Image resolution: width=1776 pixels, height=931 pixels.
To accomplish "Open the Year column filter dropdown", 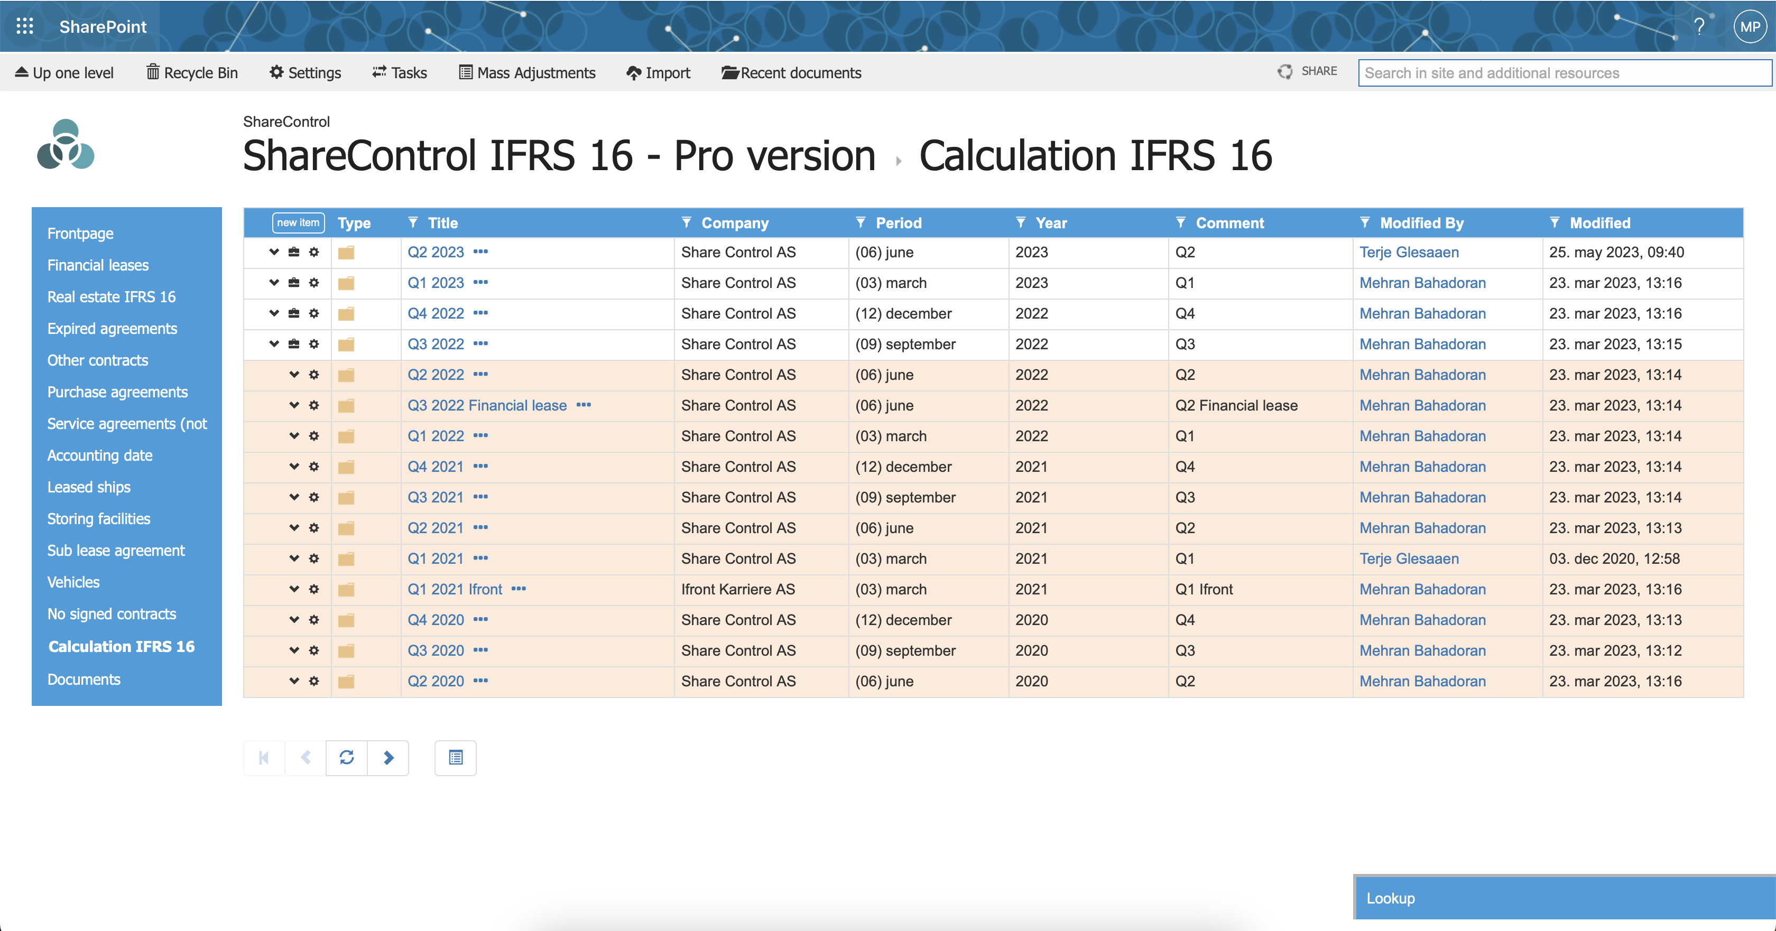I will (1022, 222).
